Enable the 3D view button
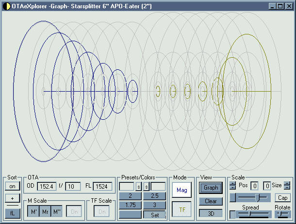The height and width of the screenshot is (224, 296). pos(211,213)
